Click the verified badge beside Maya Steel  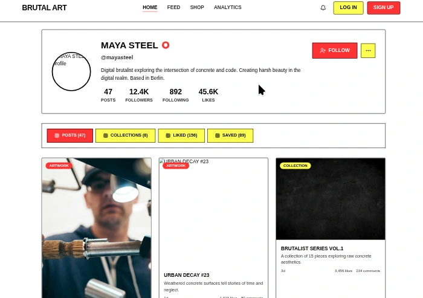point(166,45)
